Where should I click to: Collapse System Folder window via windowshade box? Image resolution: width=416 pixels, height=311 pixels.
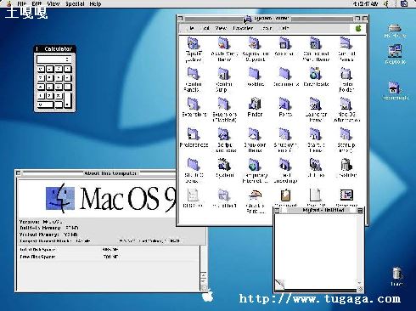click(x=365, y=18)
